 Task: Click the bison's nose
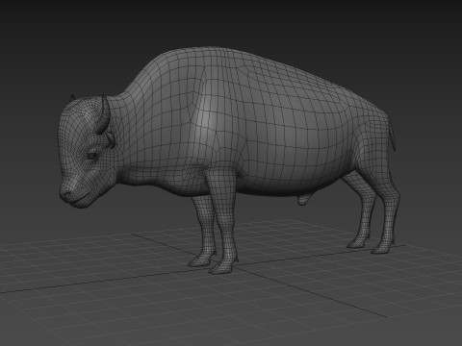(67, 194)
